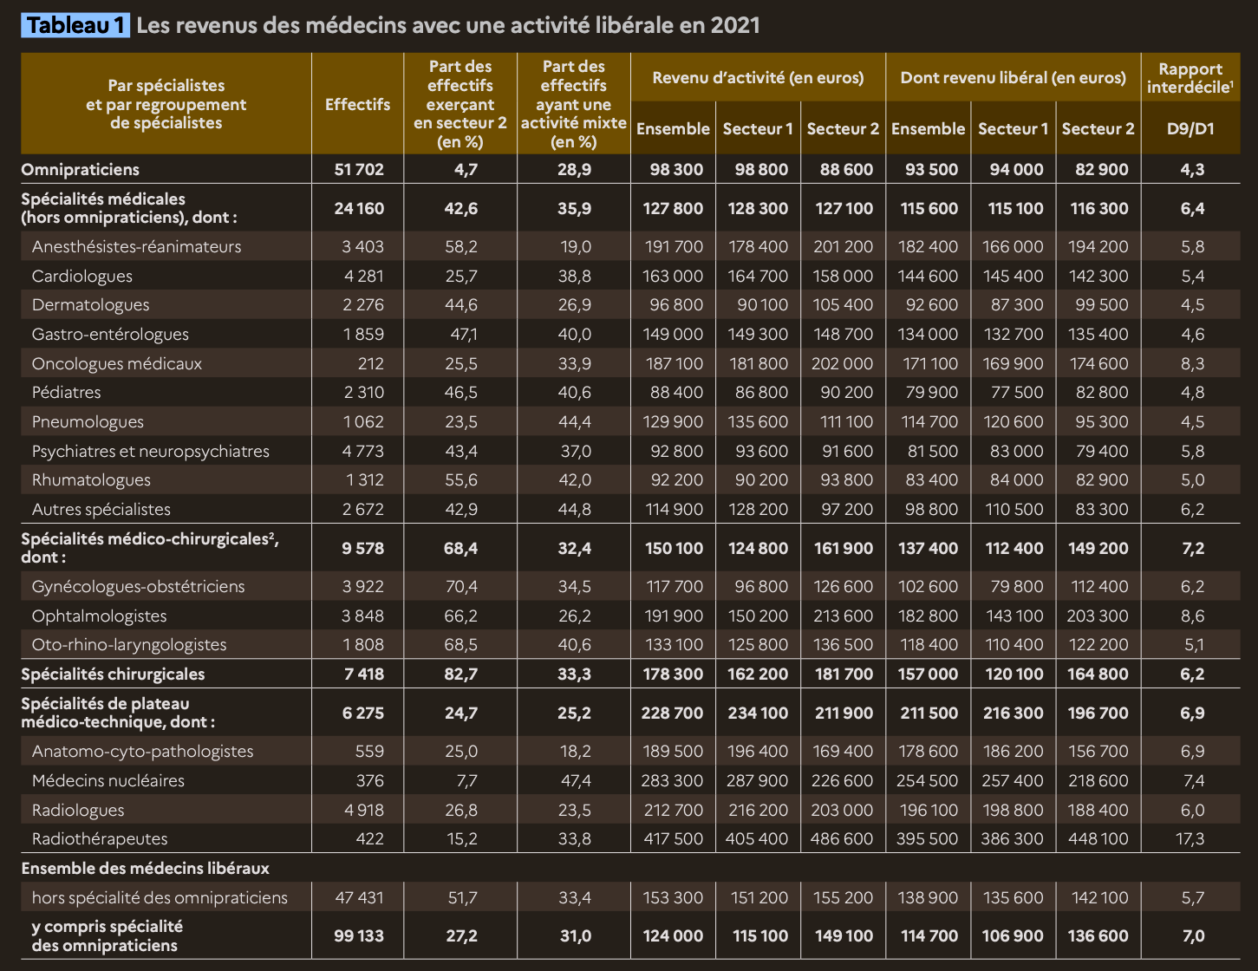Click the Radiothérapeutes D9/D1 value "17,3"
The image size is (1258, 971).
1192,838
